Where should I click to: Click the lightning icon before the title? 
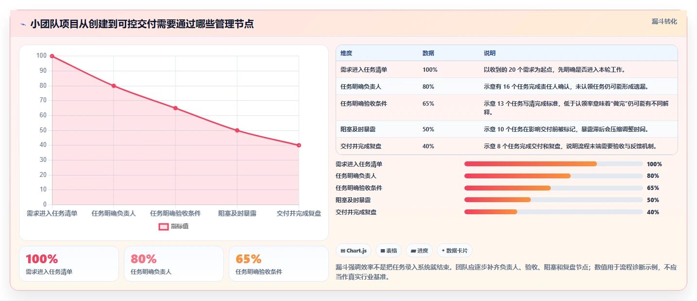[23, 24]
